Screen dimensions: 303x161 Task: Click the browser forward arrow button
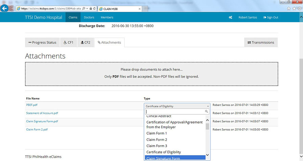click(12, 8)
